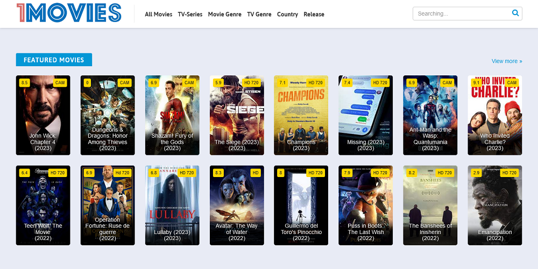Screen dimensions: 538x269
Task: Click the 7.4 rating badge on Missing
Action: tap(347, 83)
